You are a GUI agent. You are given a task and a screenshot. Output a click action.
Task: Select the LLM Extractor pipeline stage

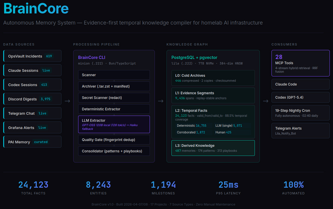pyautogui.click(x=114, y=124)
